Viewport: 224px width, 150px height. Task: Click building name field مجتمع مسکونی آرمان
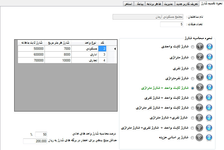coord(148,17)
